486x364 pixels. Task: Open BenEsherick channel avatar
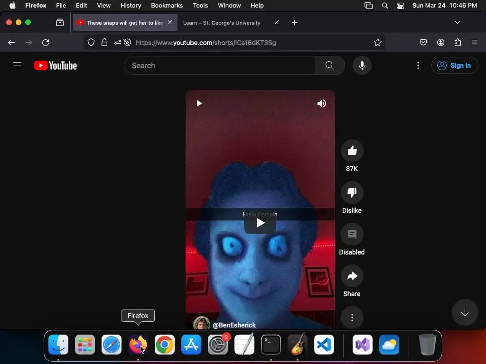[x=201, y=323]
